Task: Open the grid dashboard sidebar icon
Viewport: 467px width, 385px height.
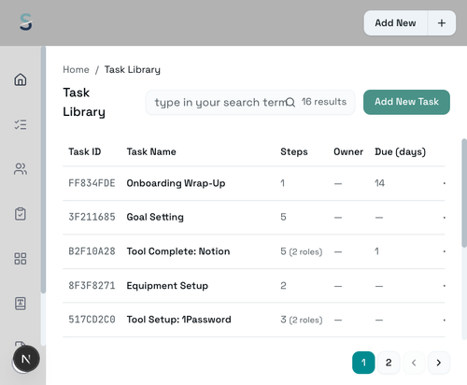Action: coord(21,259)
